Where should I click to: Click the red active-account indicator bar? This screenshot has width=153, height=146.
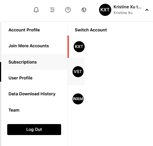tap(68, 47)
